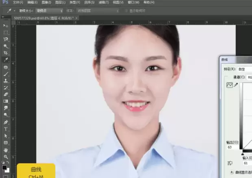The width and height of the screenshot is (252, 178).
Task: Open the 文件(F) menu
Action: coord(18,2)
